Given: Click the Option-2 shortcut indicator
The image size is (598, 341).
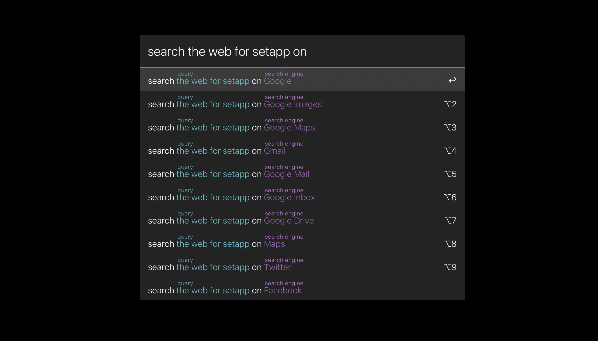Looking at the screenshot, I should pos(450,104).
